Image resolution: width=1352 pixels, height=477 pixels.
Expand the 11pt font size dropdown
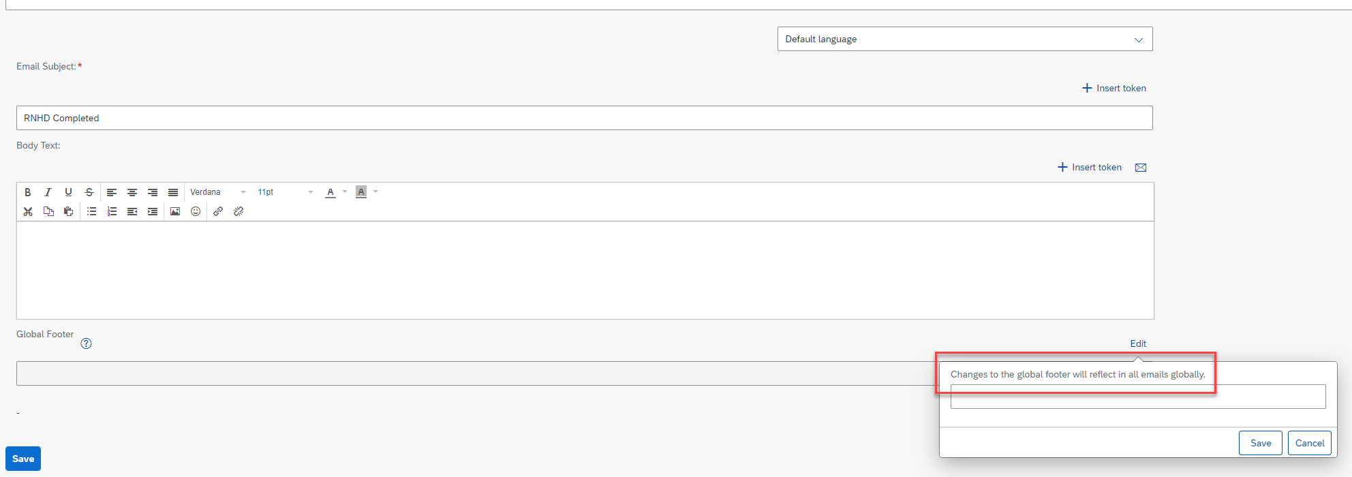[x=286, y=192]
